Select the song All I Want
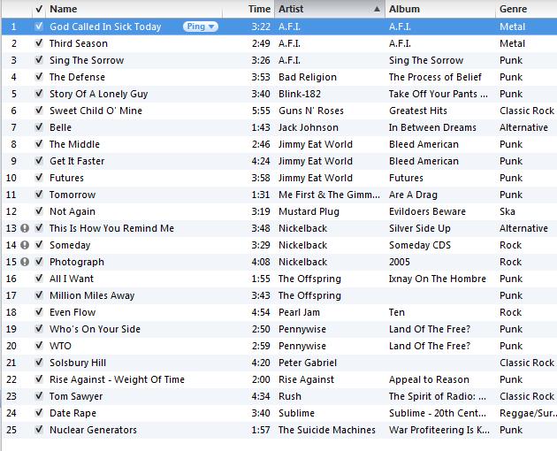Screen dimensions: 557x451 coord(72,279)
